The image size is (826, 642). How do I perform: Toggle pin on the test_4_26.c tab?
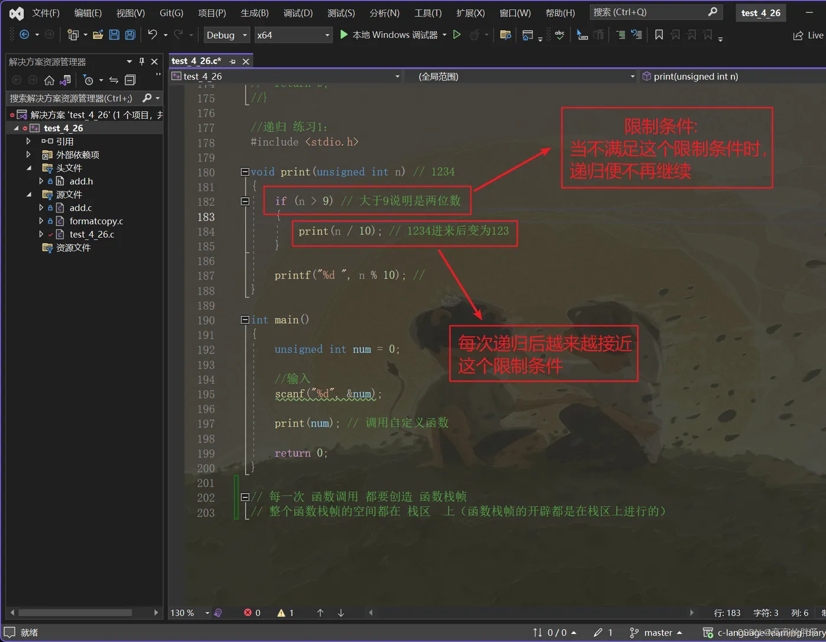(232, 61)
